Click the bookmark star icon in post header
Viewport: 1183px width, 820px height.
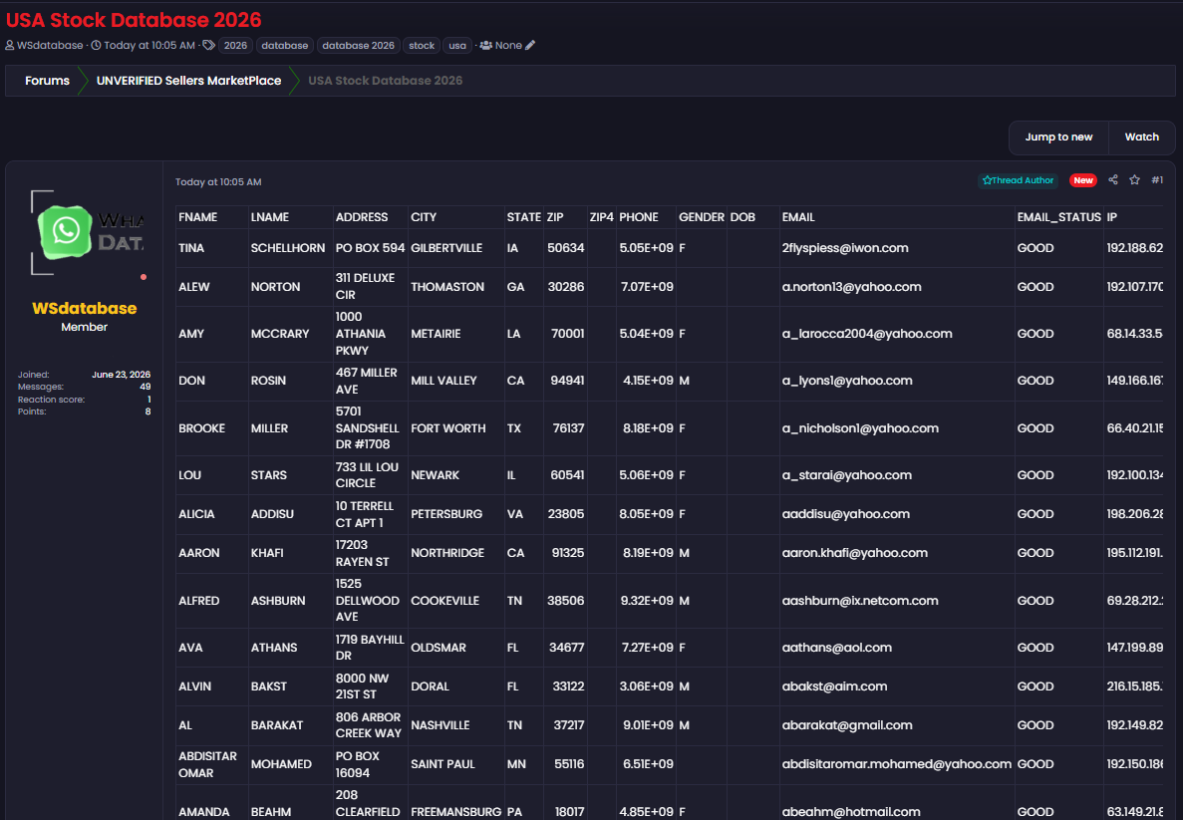(x=1135, y=179)
